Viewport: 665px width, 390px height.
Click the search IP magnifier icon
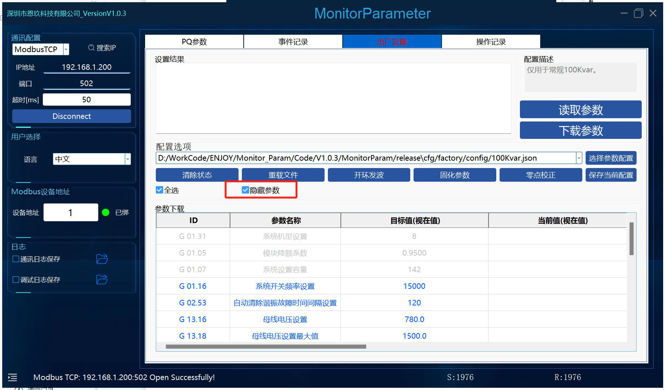point(91,48)
